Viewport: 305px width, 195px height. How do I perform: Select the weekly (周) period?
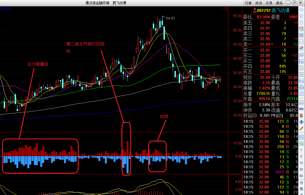point(301,189)
